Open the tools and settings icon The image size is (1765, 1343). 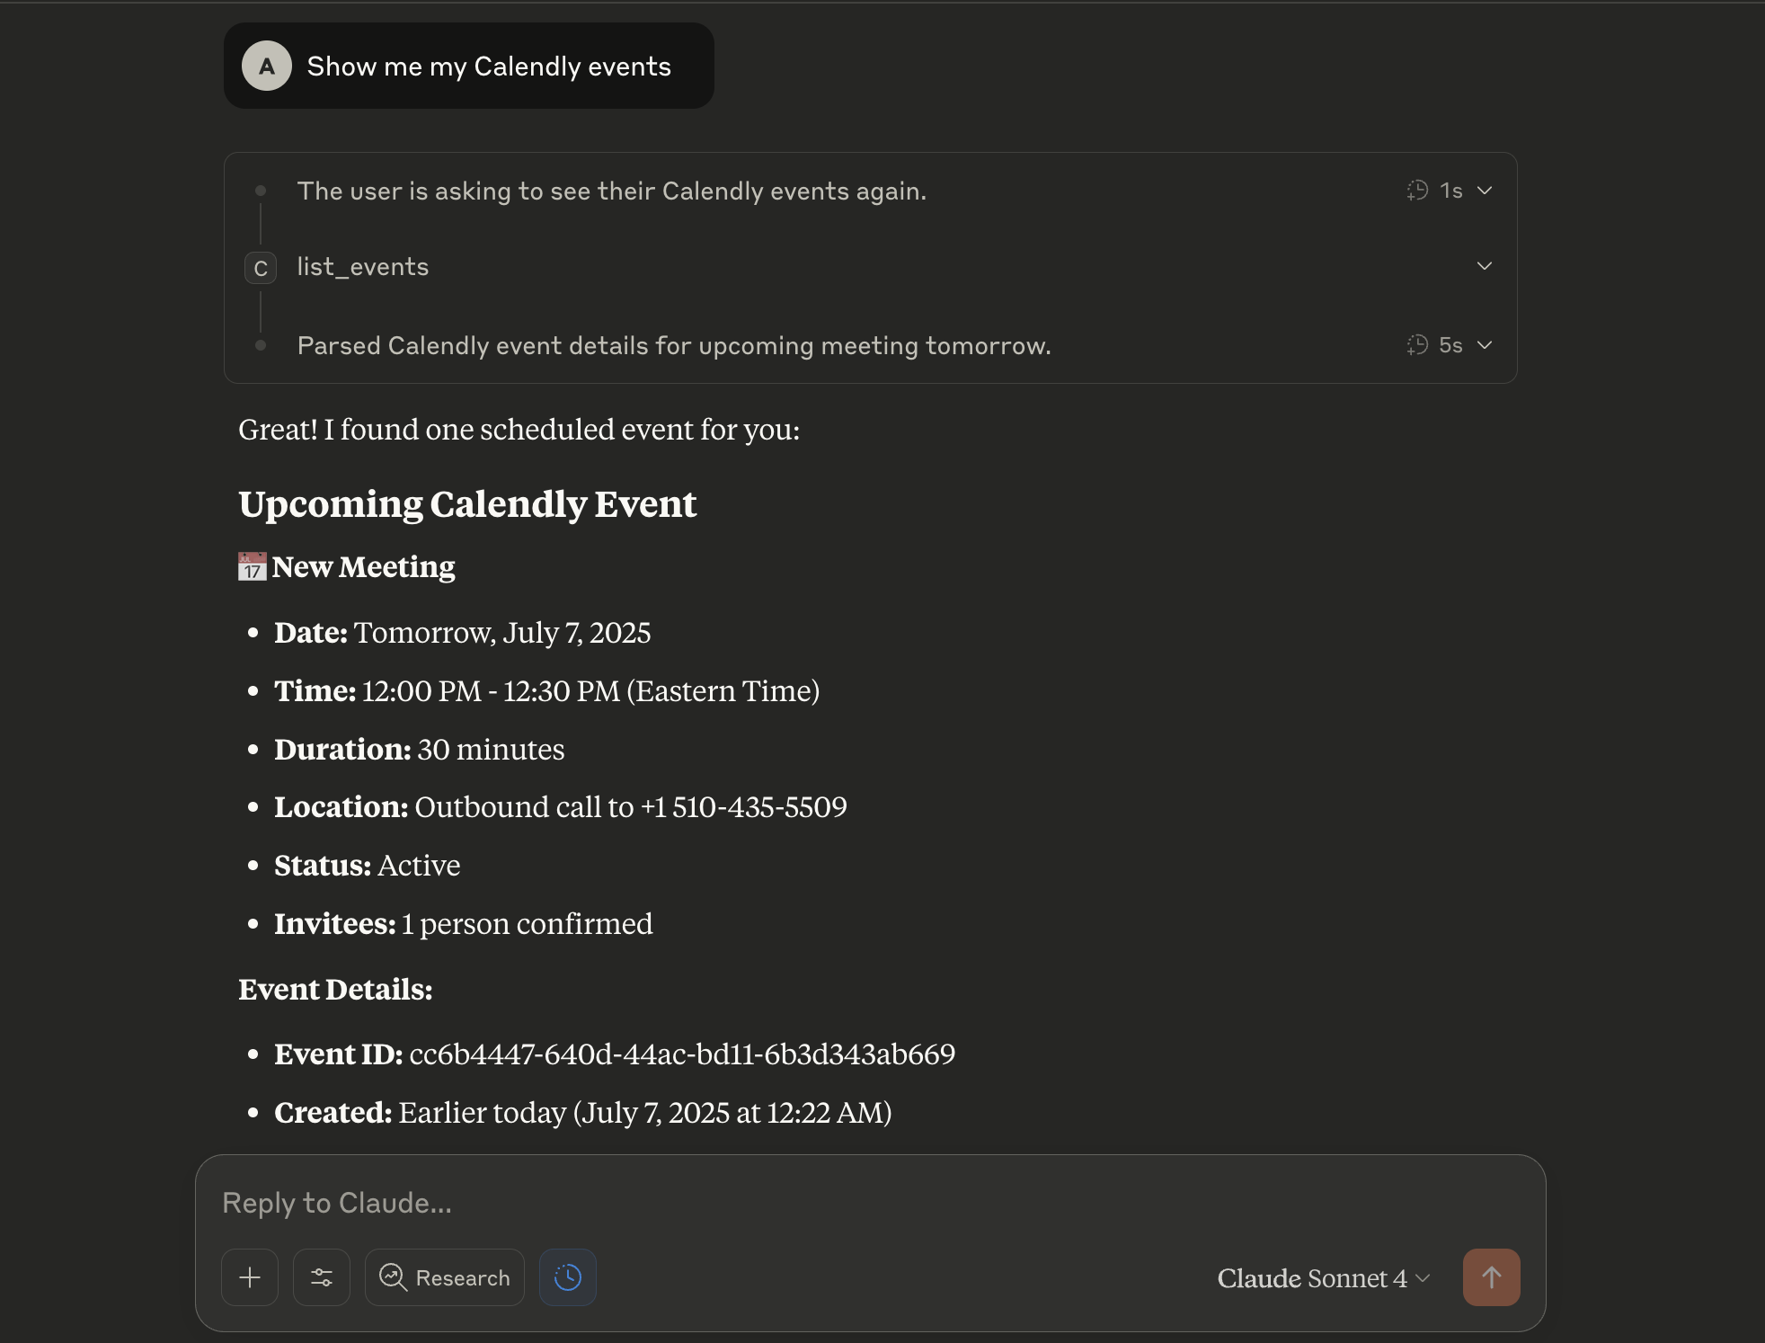tap(321, 1277)
